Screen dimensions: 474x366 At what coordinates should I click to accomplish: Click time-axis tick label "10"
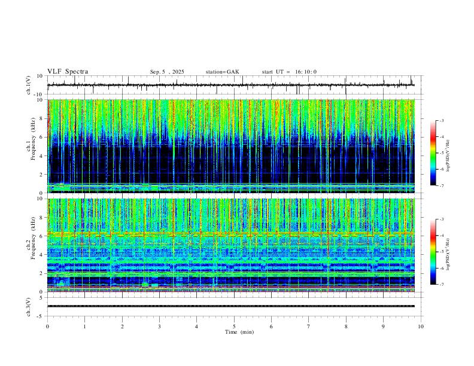tap(421, 327)
